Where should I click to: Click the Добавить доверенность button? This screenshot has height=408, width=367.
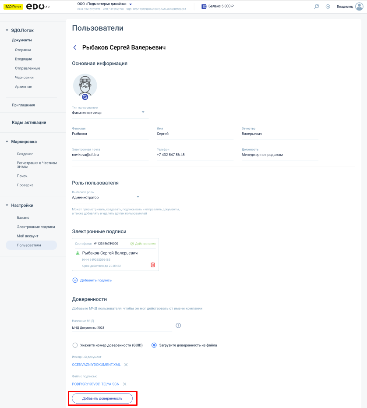pyautogui.click(x=102, y=398)
